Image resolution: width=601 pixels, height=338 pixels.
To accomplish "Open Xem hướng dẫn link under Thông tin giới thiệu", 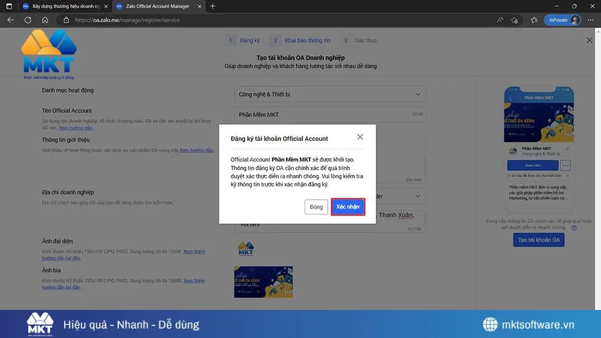I will click(196, 150).
